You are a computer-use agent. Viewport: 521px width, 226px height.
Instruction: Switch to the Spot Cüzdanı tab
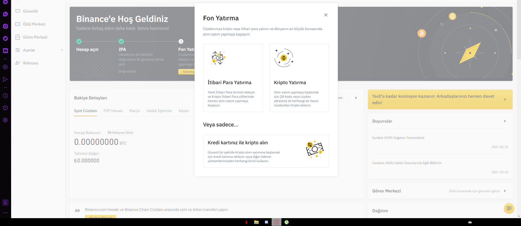(x=85, y=111)
